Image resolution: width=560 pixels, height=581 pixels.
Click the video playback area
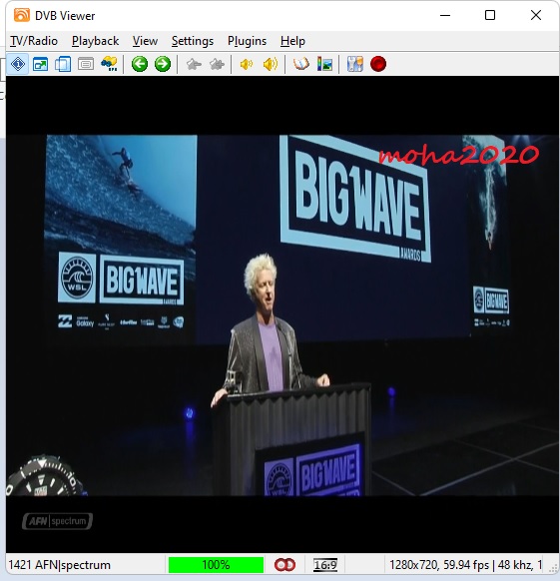(282, 314)
